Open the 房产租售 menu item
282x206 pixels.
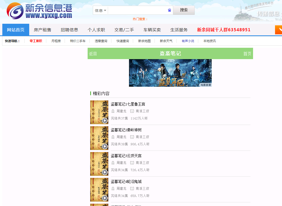[x=42, y=30]
